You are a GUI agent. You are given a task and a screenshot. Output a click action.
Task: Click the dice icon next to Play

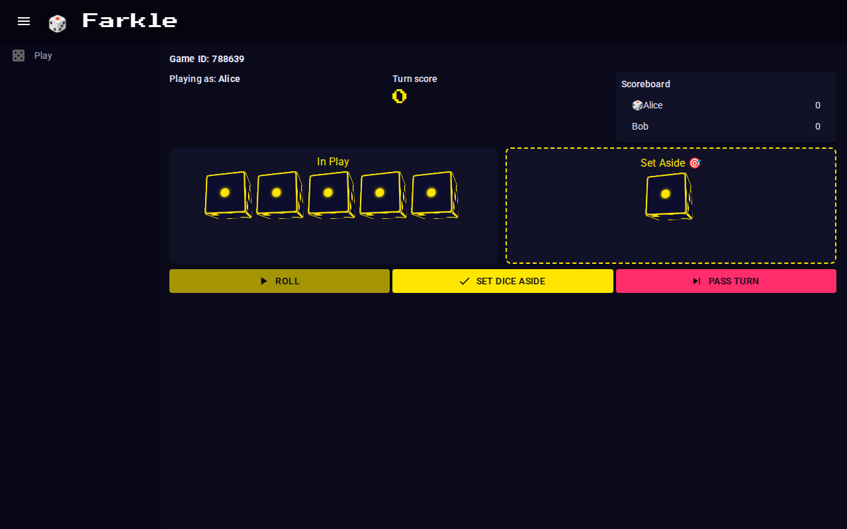coord(19,56)
